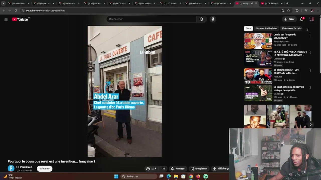The image size is (321, 180).
Task: Open the account avatar menu
Action: [311, 19]
